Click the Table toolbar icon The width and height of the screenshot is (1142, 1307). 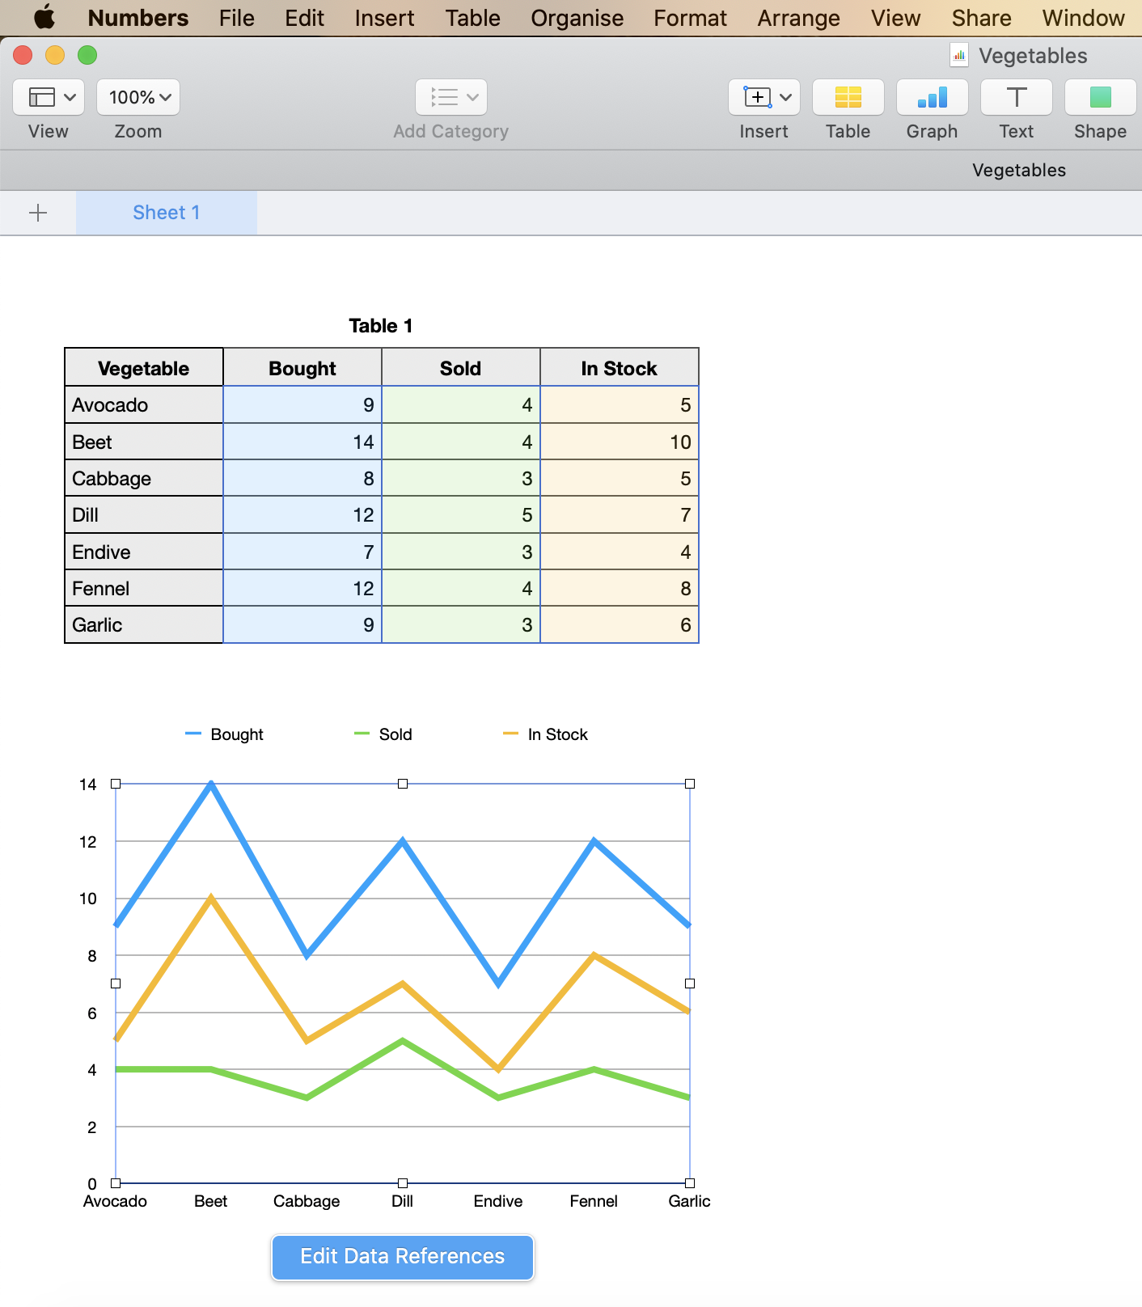848,98
